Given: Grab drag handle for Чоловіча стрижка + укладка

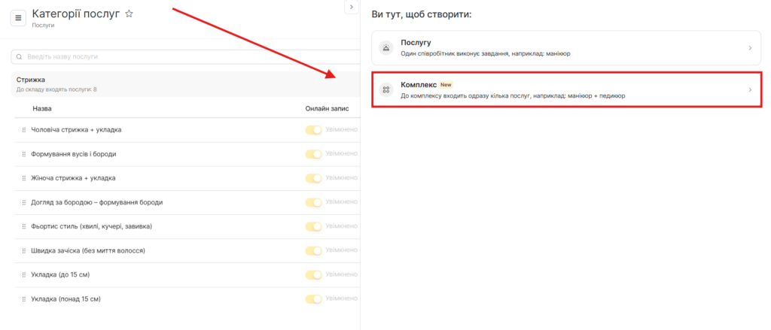Looking at the screenshot, I should [24, 130].
